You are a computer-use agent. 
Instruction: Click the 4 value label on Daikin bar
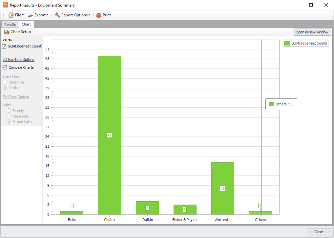(x=147, y=208)
